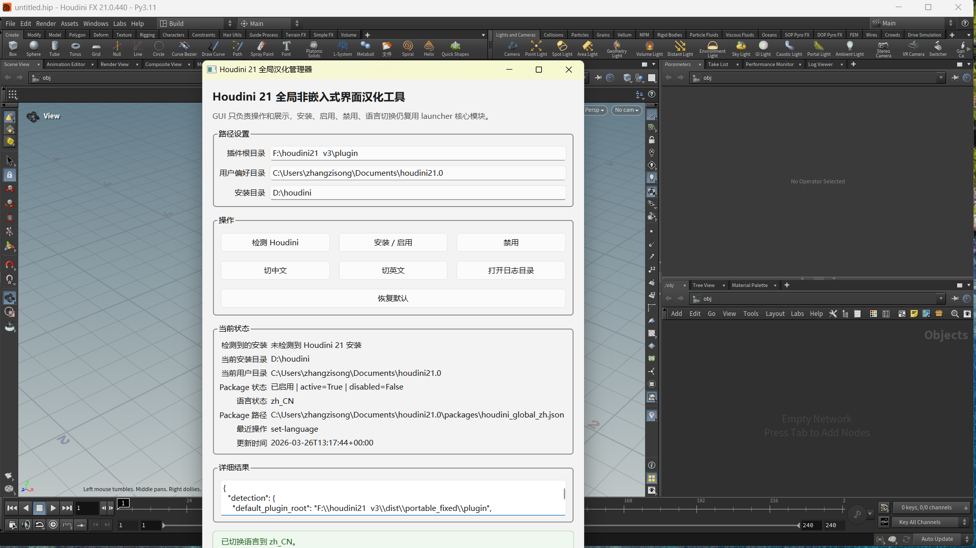
Task: Open the Render menu
Action: point(46,23)
